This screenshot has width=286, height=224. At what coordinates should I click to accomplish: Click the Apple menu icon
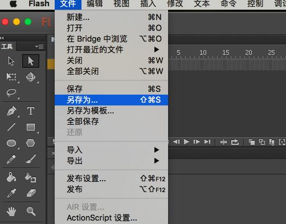(13, 4)
